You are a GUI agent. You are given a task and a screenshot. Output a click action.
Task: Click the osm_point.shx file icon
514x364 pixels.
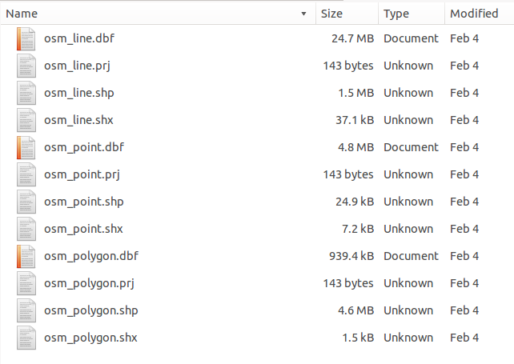point(26,229)
